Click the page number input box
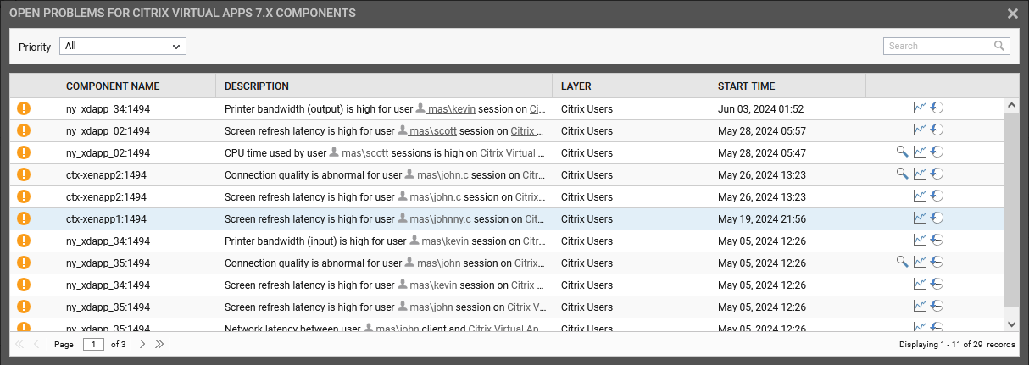 tap(93, 344)
